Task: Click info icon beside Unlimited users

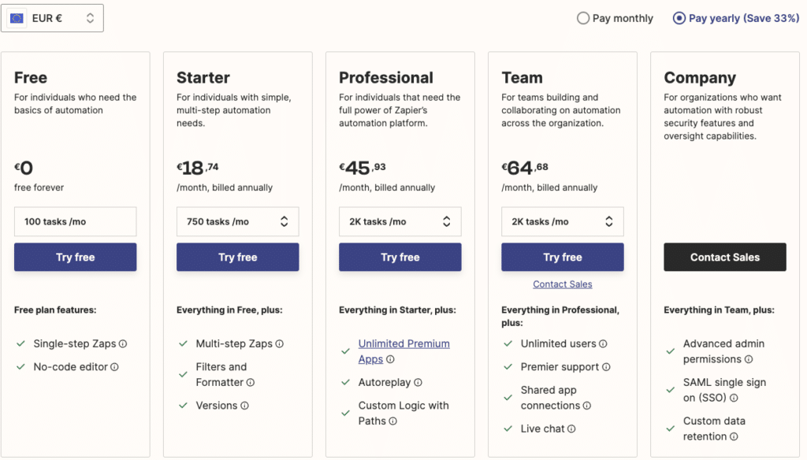Action: [603, 344]
